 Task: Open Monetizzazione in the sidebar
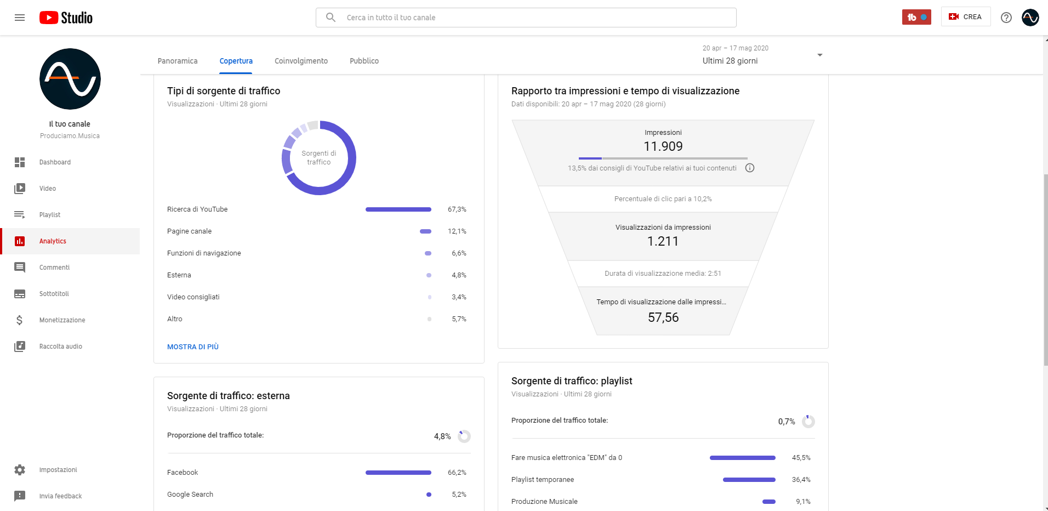[x=70, y=320]
